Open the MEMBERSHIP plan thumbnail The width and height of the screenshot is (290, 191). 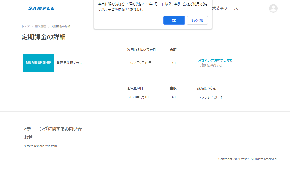(39, 63)
